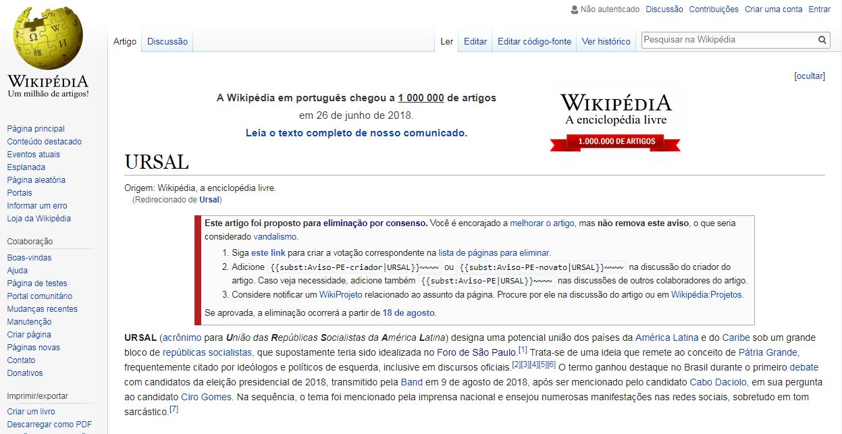
Task: Click the Colaboração sidebar section heading
Action: [30, 241]
